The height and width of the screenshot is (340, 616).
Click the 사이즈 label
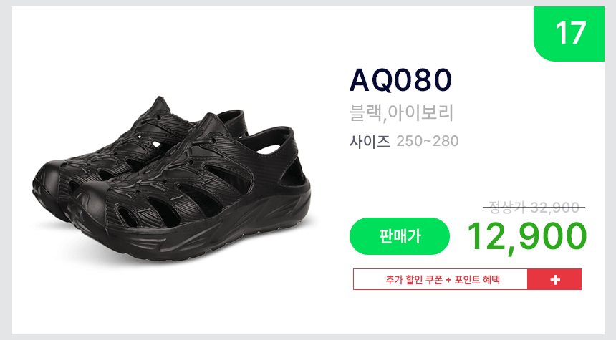[x=370, y=141]
